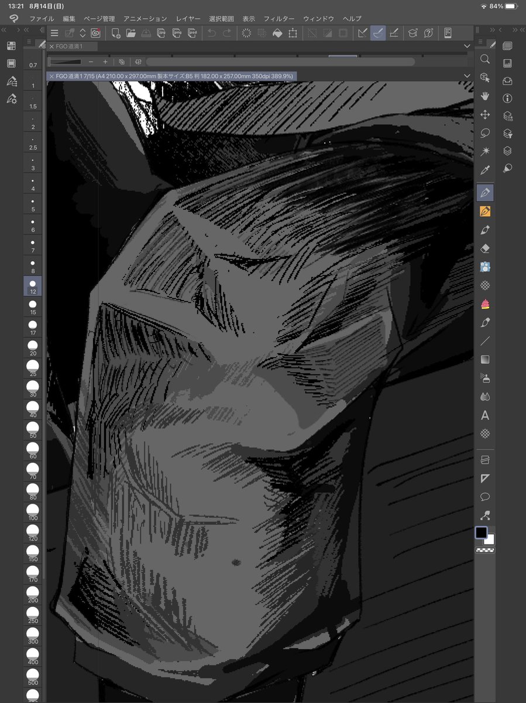Open the ページ管理 menu
The image size is (526, 703).
[99, 19]
